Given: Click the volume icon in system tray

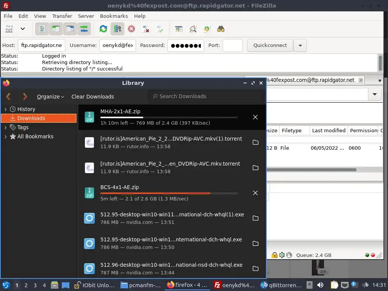Looking at the screenshot, I should point(320,285).
